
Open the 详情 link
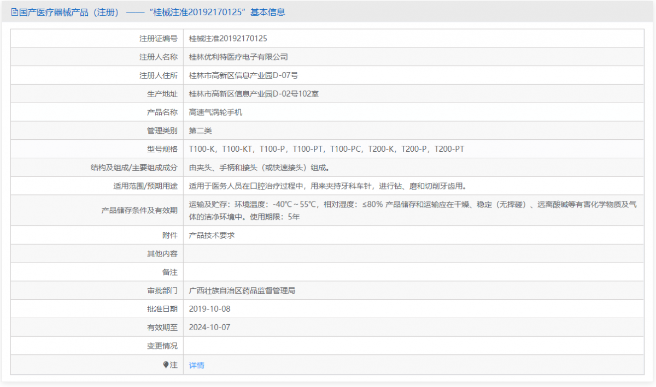point(197,365)
